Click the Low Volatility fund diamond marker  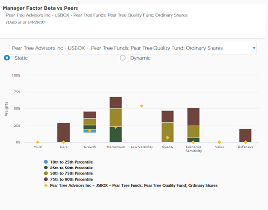tap(141, 106)
